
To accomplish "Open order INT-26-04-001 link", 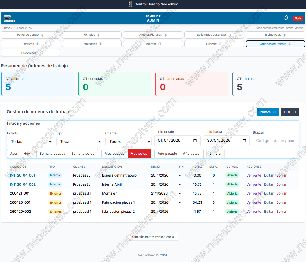I will tap(22, 175).
